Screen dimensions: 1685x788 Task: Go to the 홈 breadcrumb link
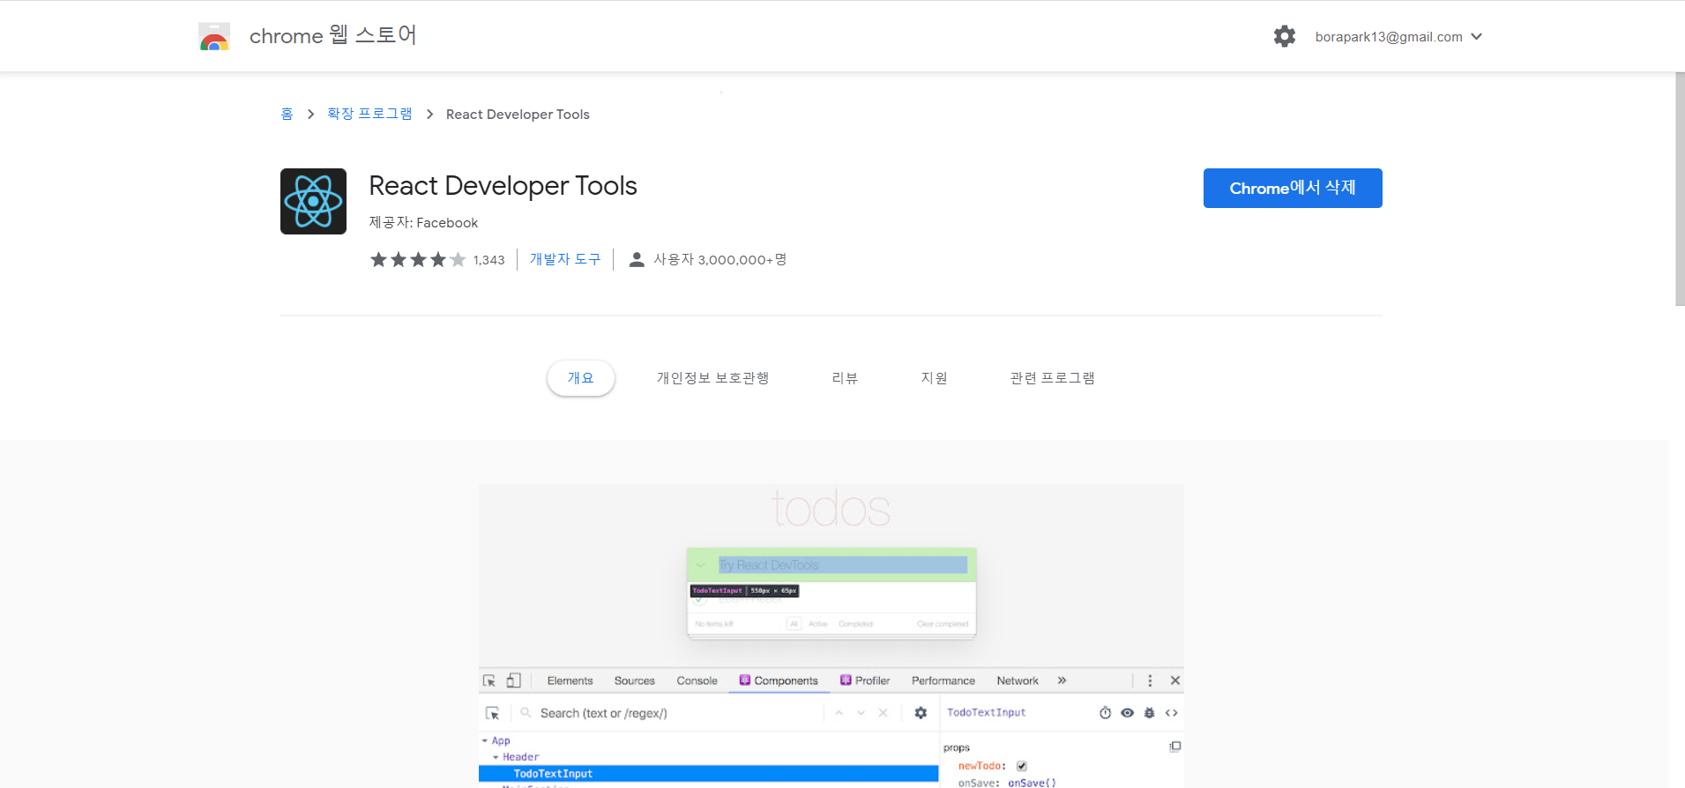pos(287,114)
